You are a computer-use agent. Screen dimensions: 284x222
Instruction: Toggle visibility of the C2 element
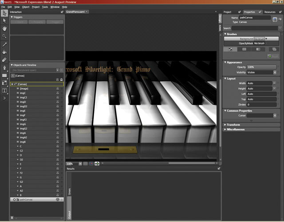(58, 151)
